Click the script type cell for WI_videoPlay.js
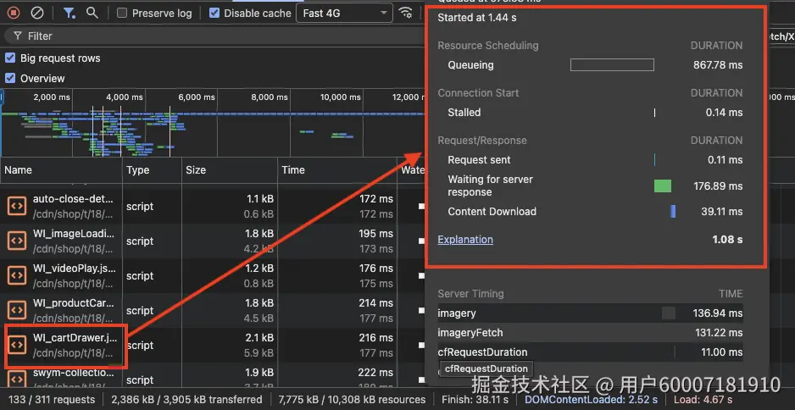 [140, 275]
